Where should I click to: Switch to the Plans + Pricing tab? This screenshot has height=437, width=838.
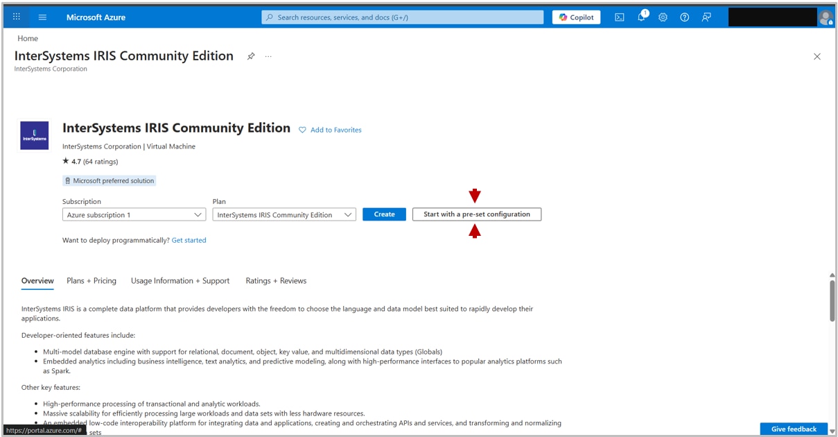tap(91, 281)
